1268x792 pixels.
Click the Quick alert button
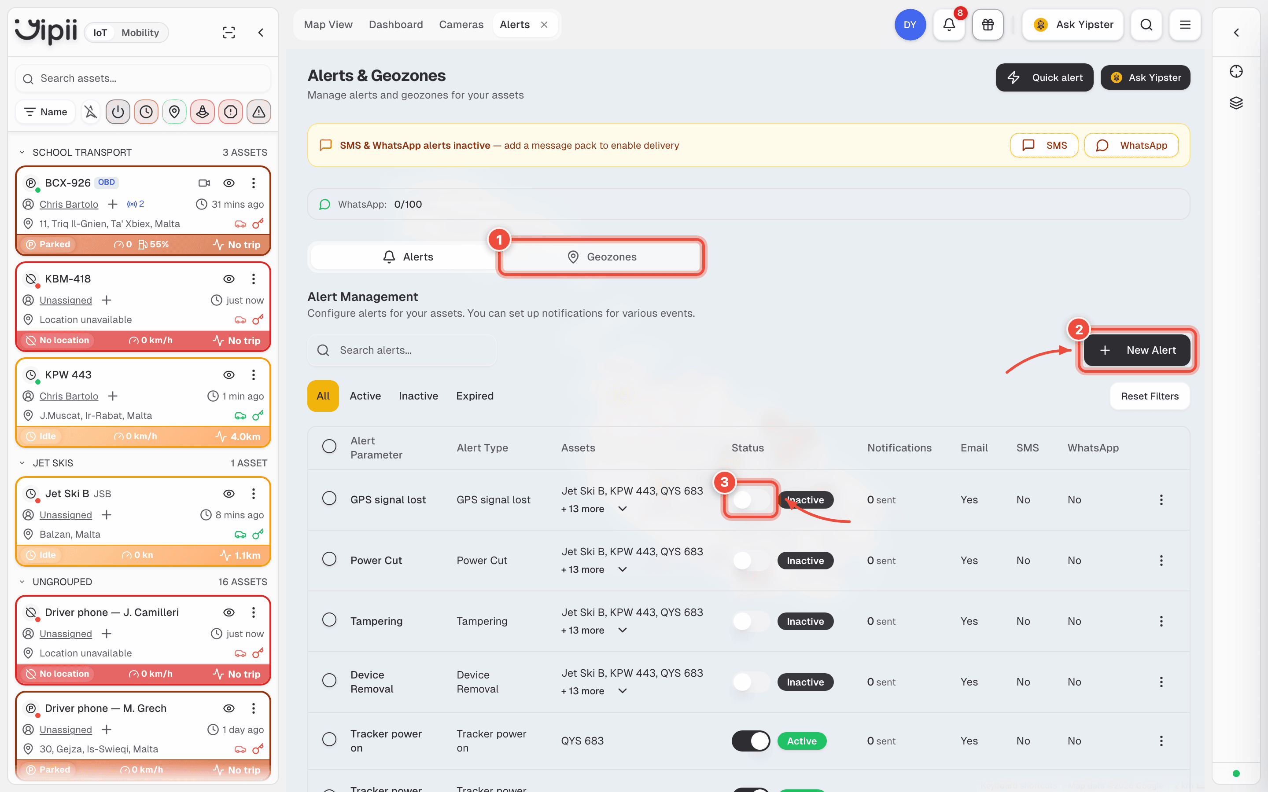point(1044,77)
